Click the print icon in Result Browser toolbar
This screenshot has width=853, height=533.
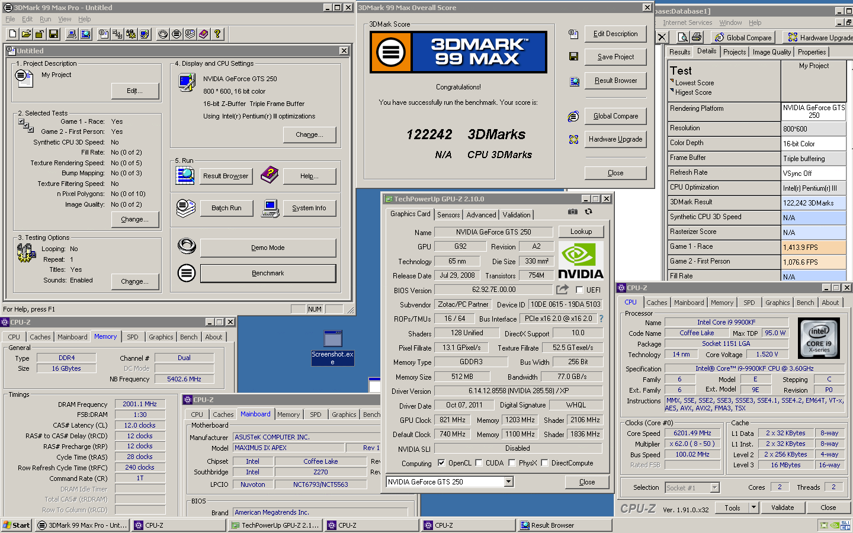(697, 37)
